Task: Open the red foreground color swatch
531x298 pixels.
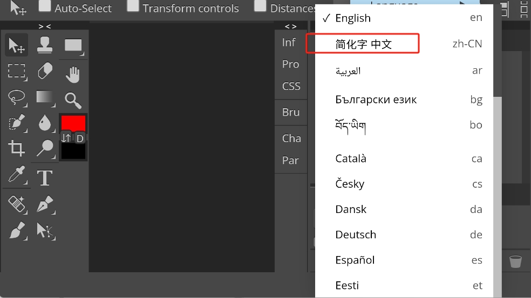Action: click(x=73, y=123)
